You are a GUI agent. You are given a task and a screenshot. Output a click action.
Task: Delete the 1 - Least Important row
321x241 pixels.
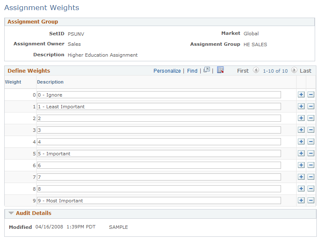[311, 106]
